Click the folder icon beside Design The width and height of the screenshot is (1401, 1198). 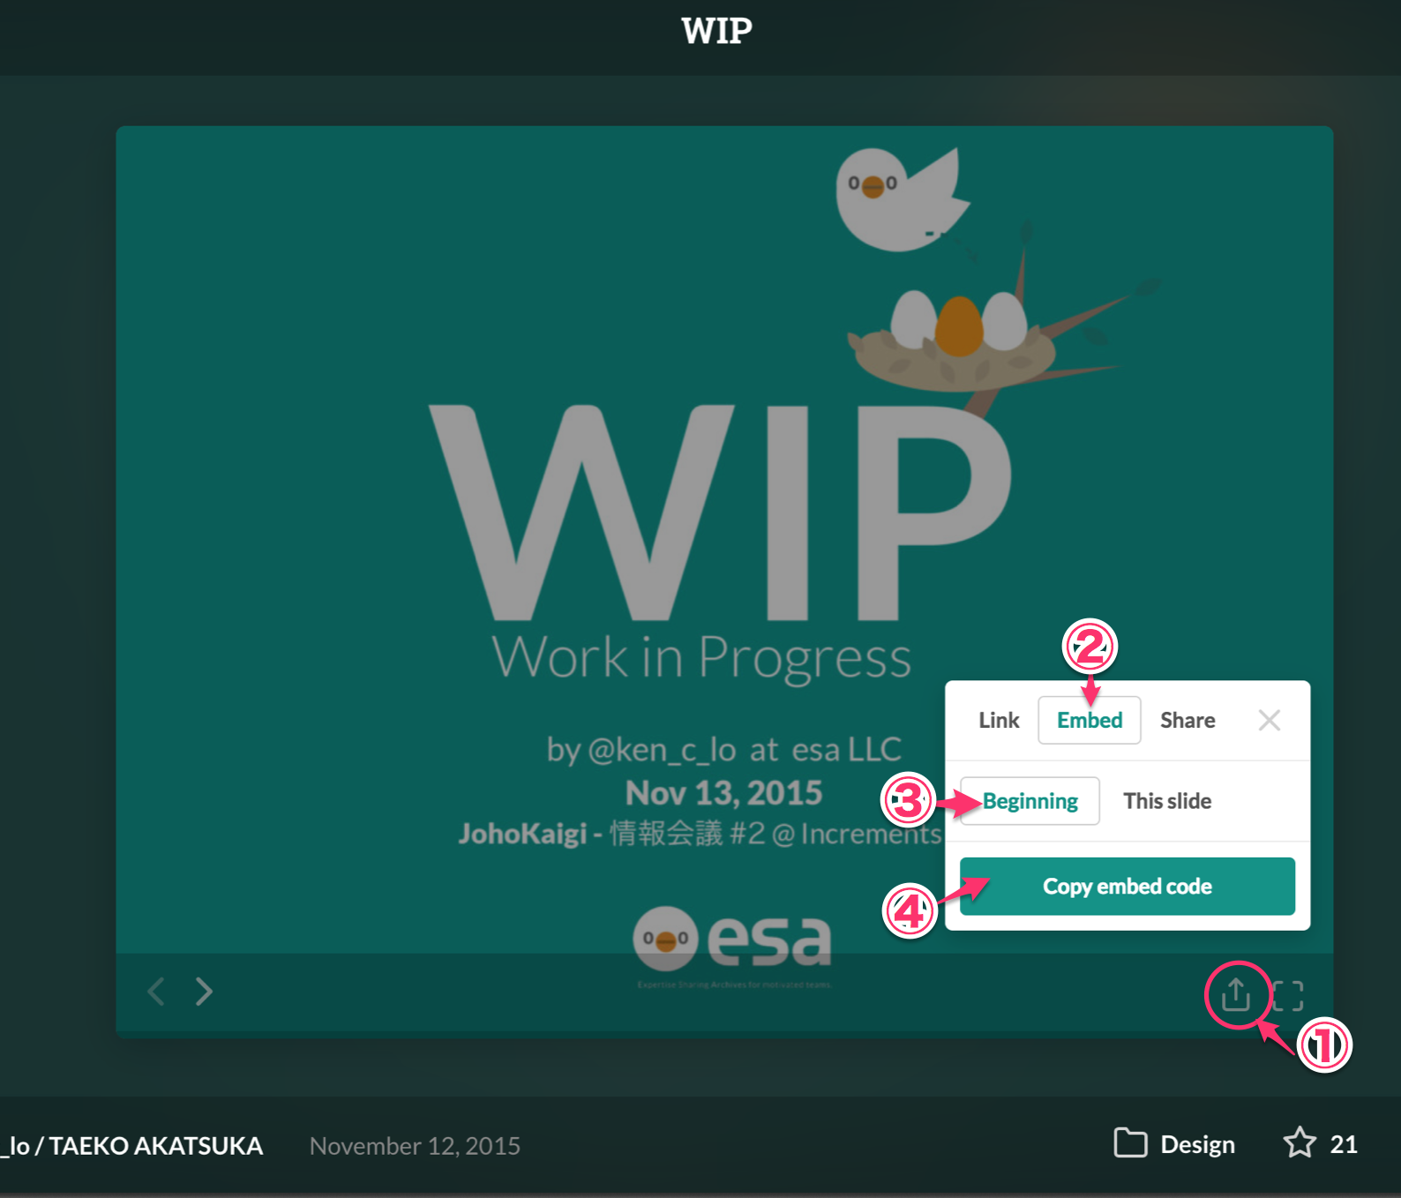1130,1142
